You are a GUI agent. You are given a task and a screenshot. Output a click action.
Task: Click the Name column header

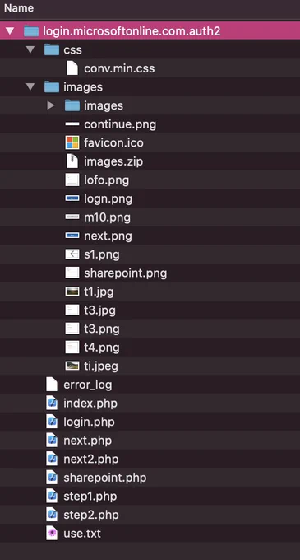tap(19, 8)
